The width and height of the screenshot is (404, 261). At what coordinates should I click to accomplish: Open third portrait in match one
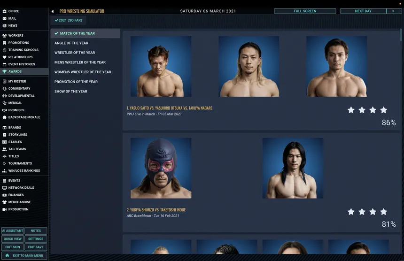click(x=337, y=66)
